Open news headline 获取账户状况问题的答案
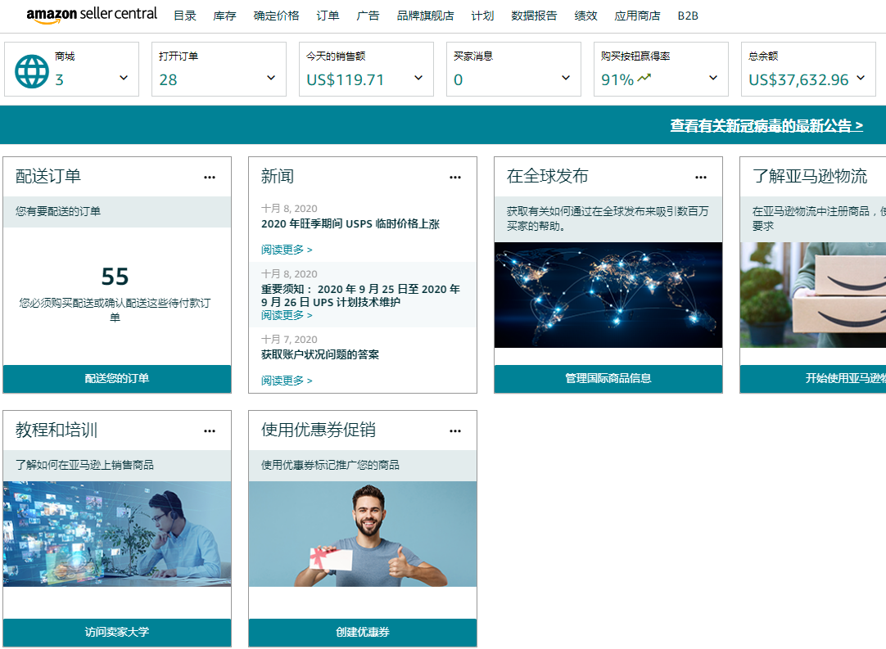 tap(320, 354)
